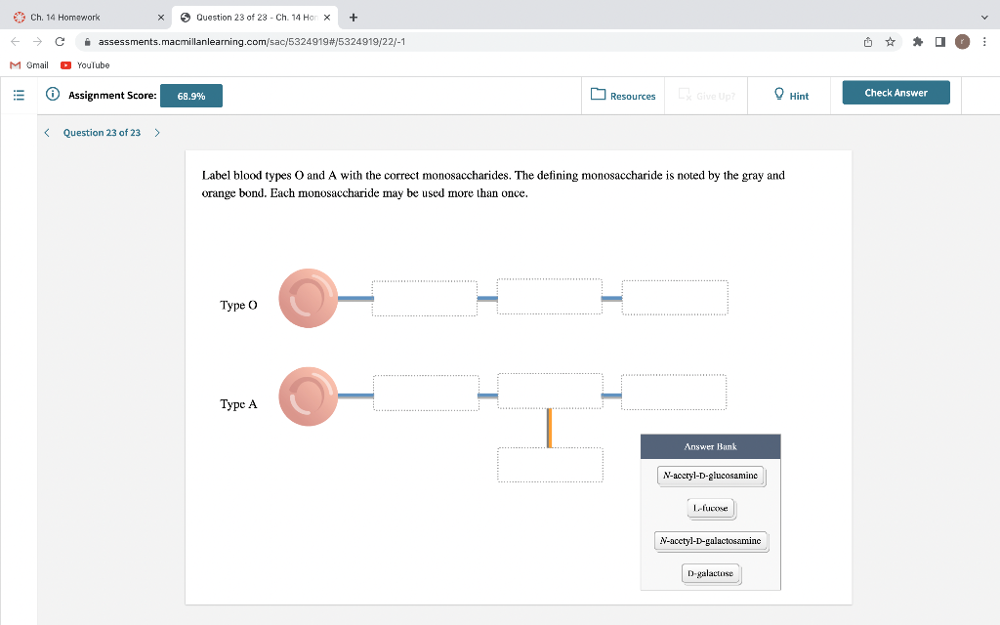
Task: Open the question list menu icon
Action: pyautogui.click(x=20, y=95)
